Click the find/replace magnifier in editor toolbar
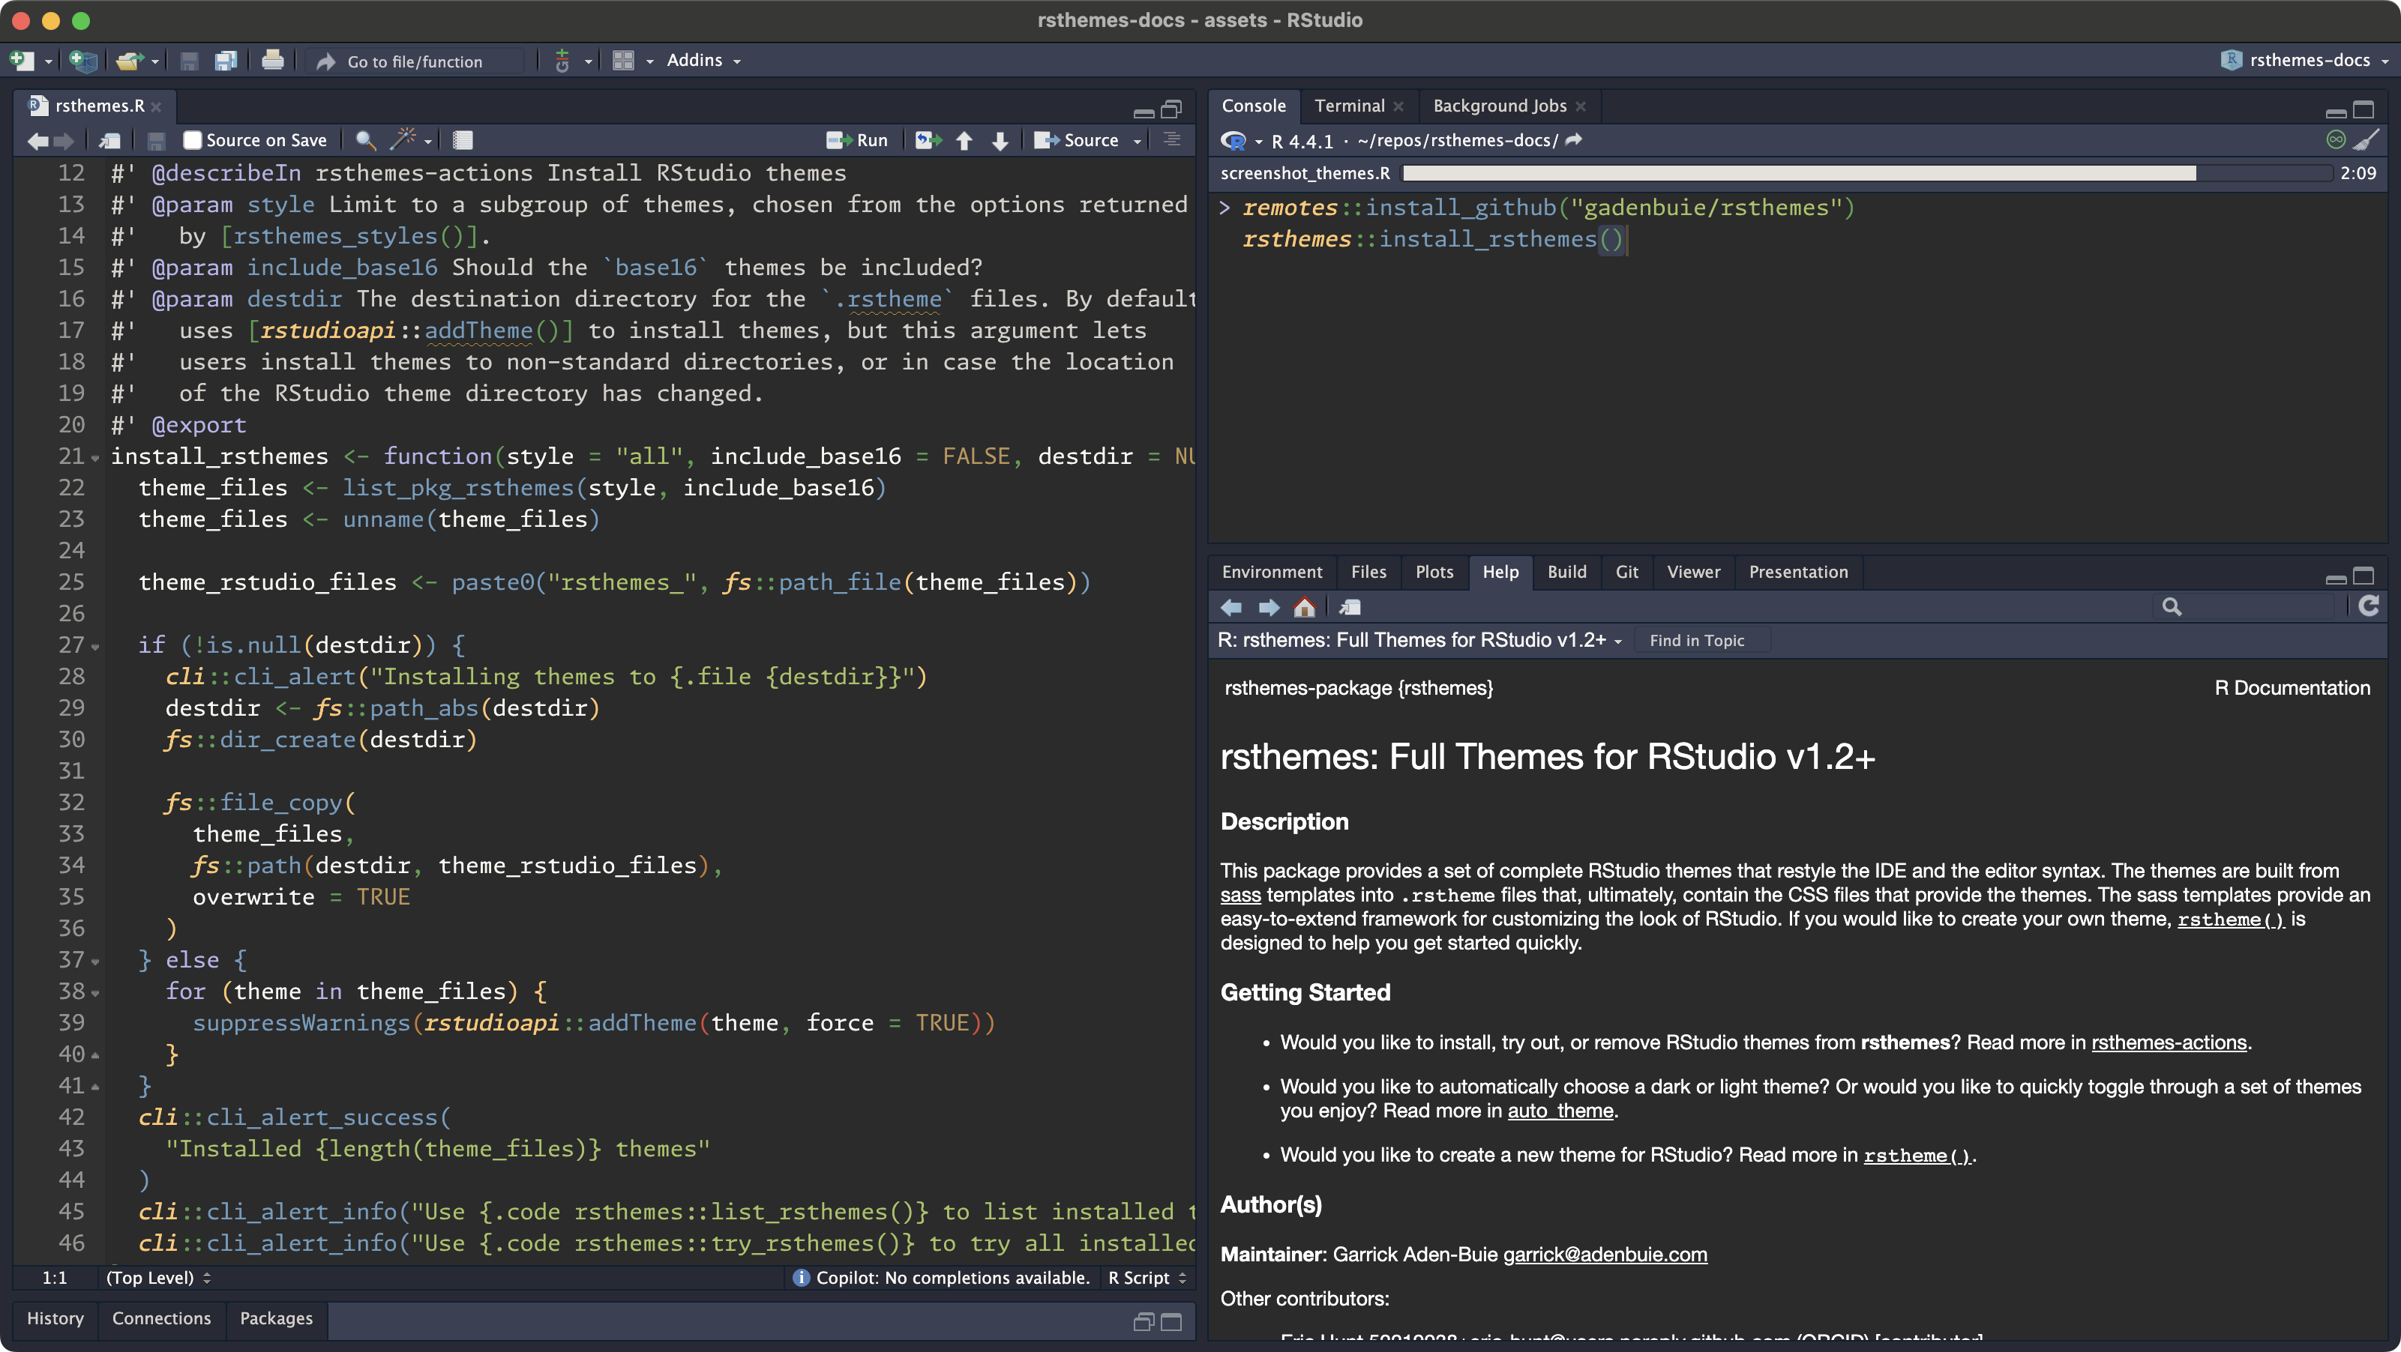Screen dimensions: 2401x1352 (365, 139)
